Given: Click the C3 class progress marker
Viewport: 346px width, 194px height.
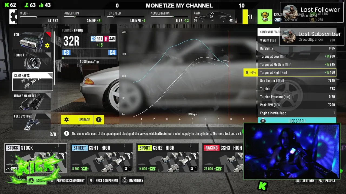Looking at the screenshot, I should click(66, 53).
